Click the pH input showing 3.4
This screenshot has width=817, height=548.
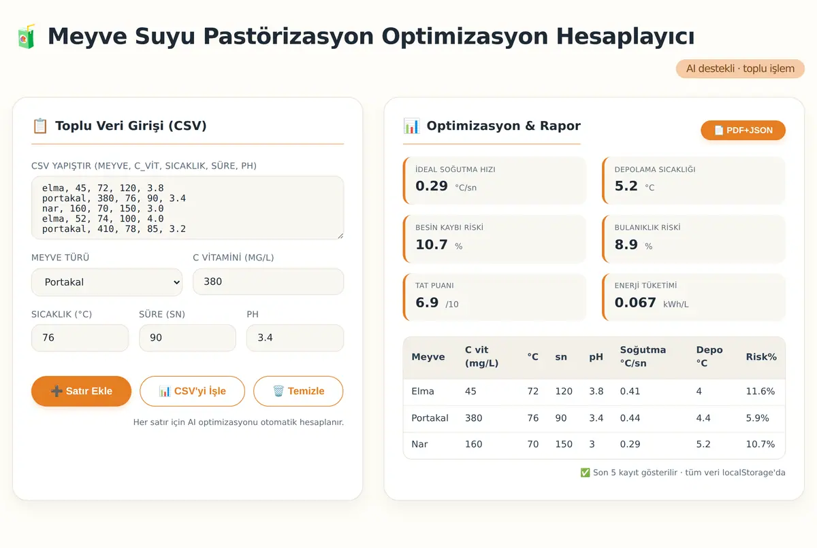pos(295,338)
